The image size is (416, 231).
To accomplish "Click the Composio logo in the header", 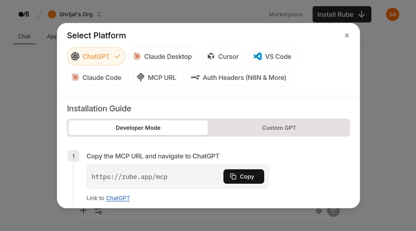I will tap(24, 15).
